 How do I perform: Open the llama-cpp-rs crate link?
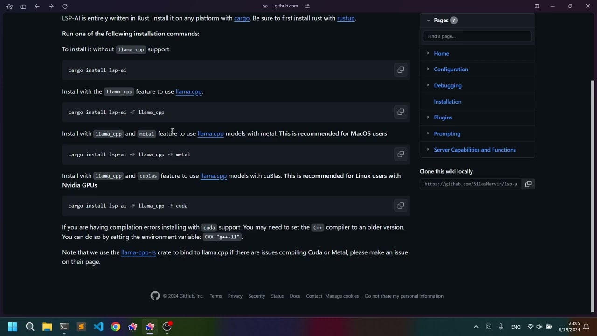point(139,252)
